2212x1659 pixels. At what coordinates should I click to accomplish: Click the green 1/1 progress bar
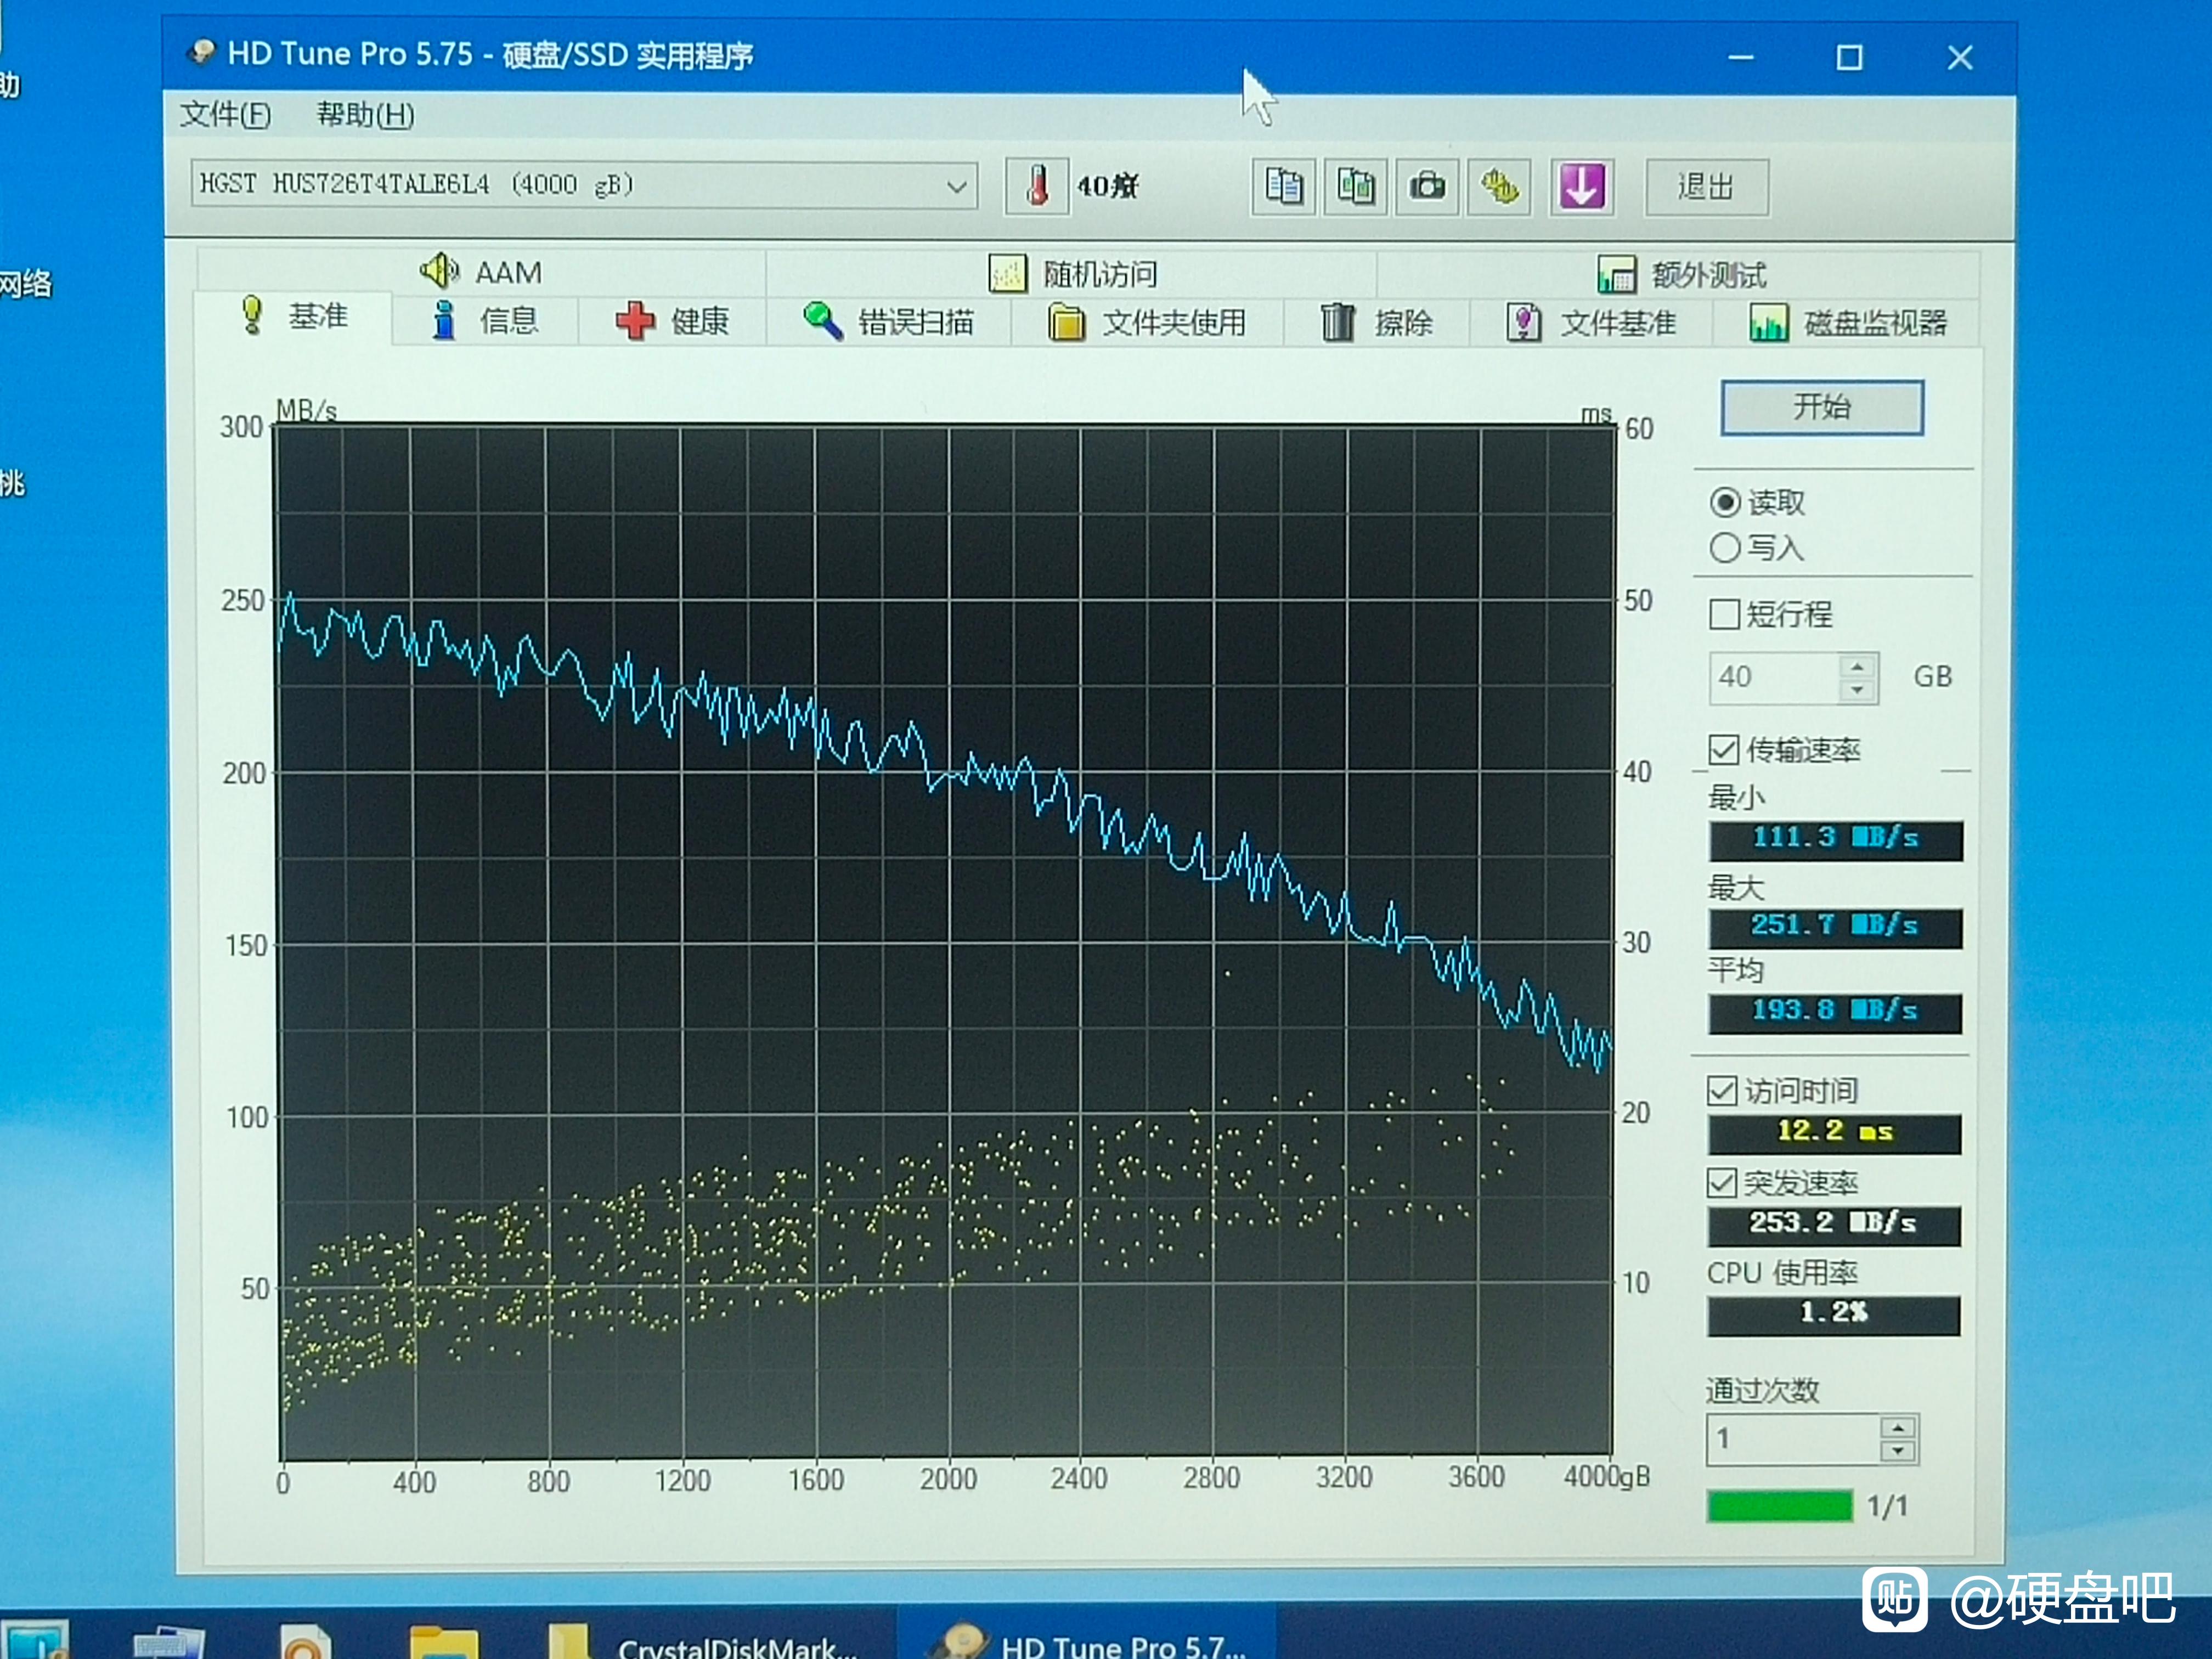pyautogui.click(x=1780, y=1505)
